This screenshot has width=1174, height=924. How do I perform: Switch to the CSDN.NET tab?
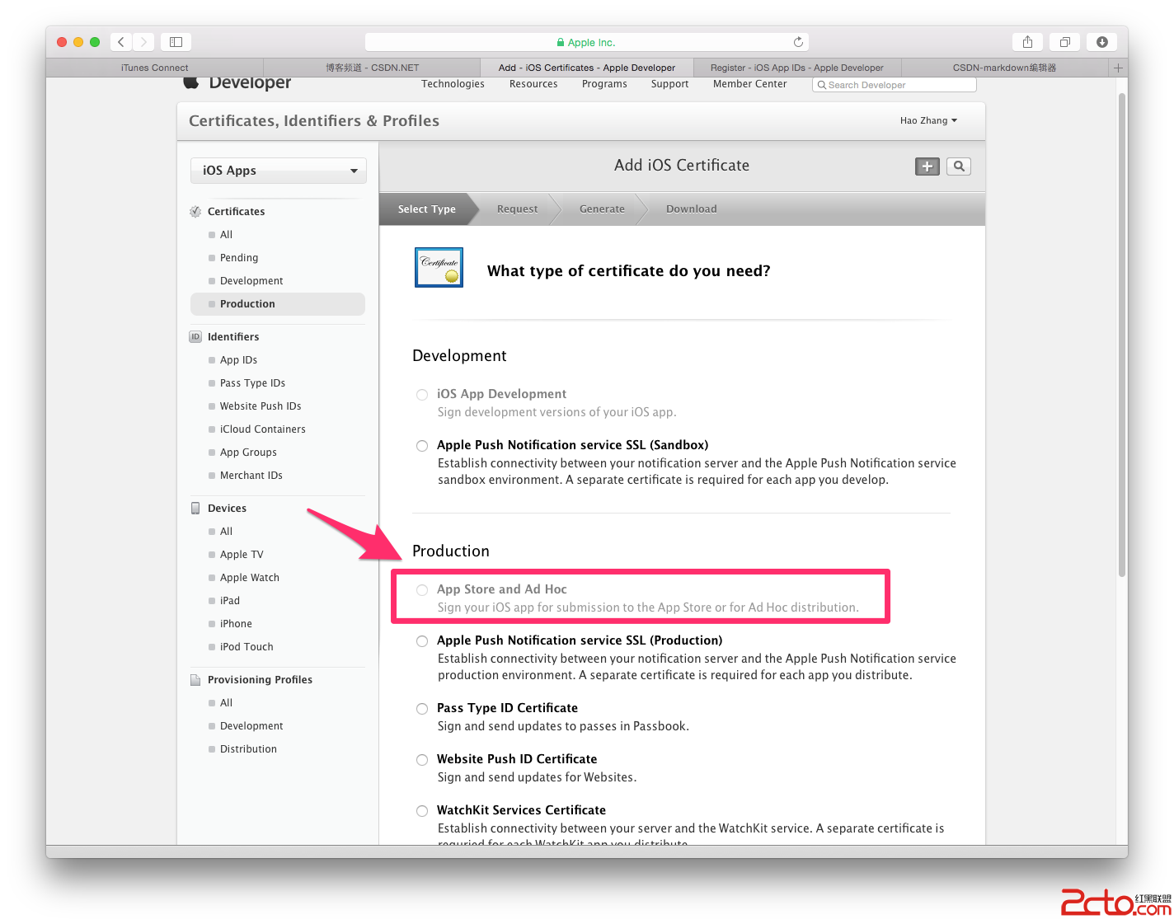click(372, 68)
